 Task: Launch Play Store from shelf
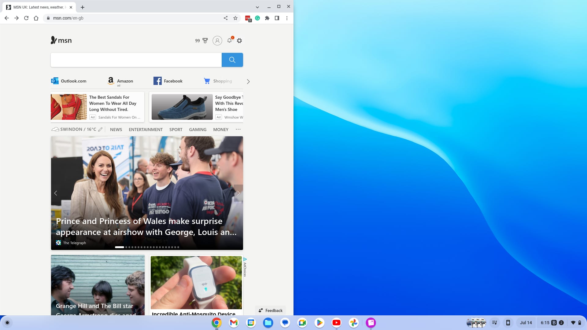(x=319, y=323)
